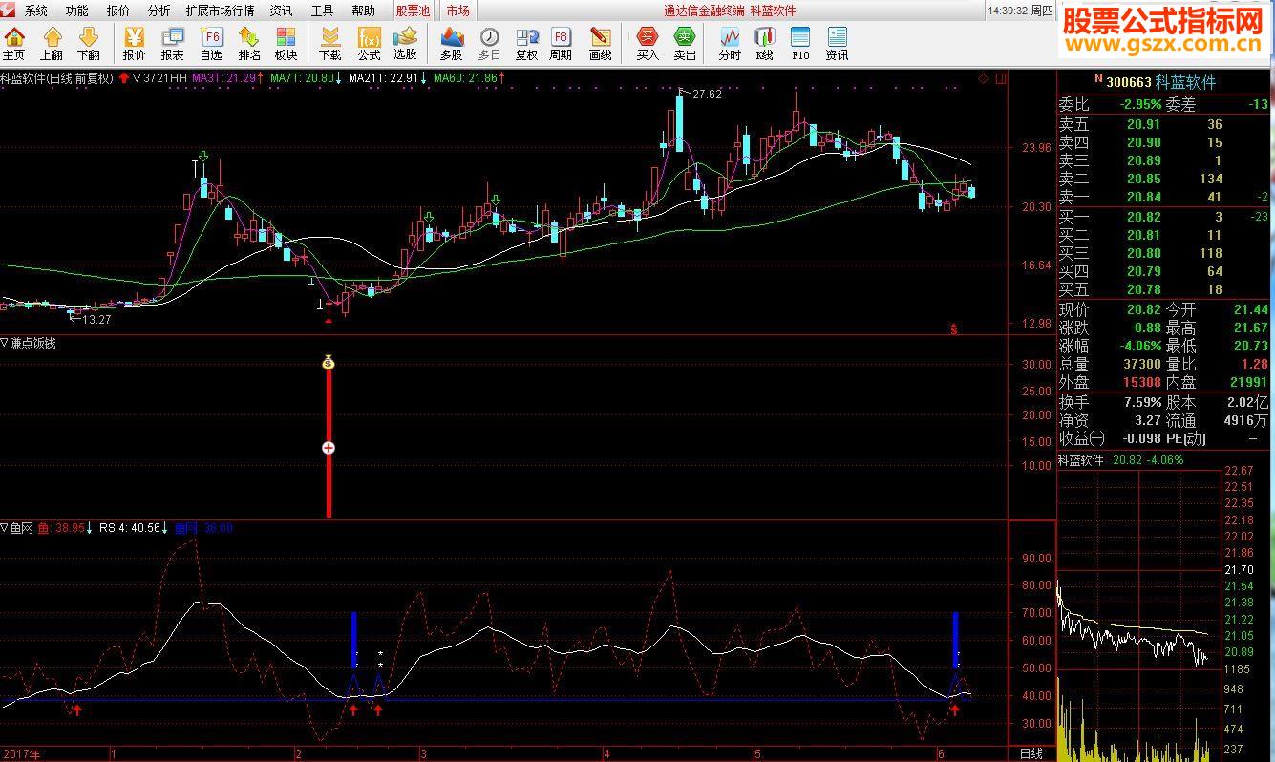Click the plus circle marker on red bar
This screenshot has width=1275, height=762.
[329, 448]
